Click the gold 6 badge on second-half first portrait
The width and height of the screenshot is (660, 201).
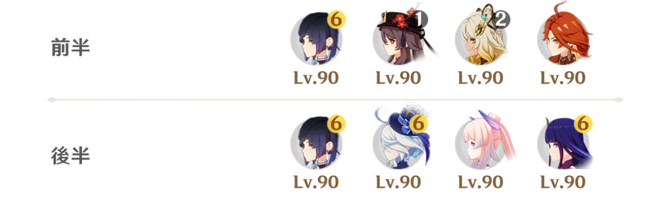(335, 124)
